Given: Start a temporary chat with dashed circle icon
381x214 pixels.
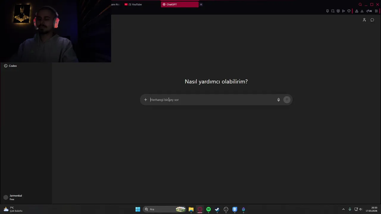Looking at the screenshot, I should (x=372, y=20).
